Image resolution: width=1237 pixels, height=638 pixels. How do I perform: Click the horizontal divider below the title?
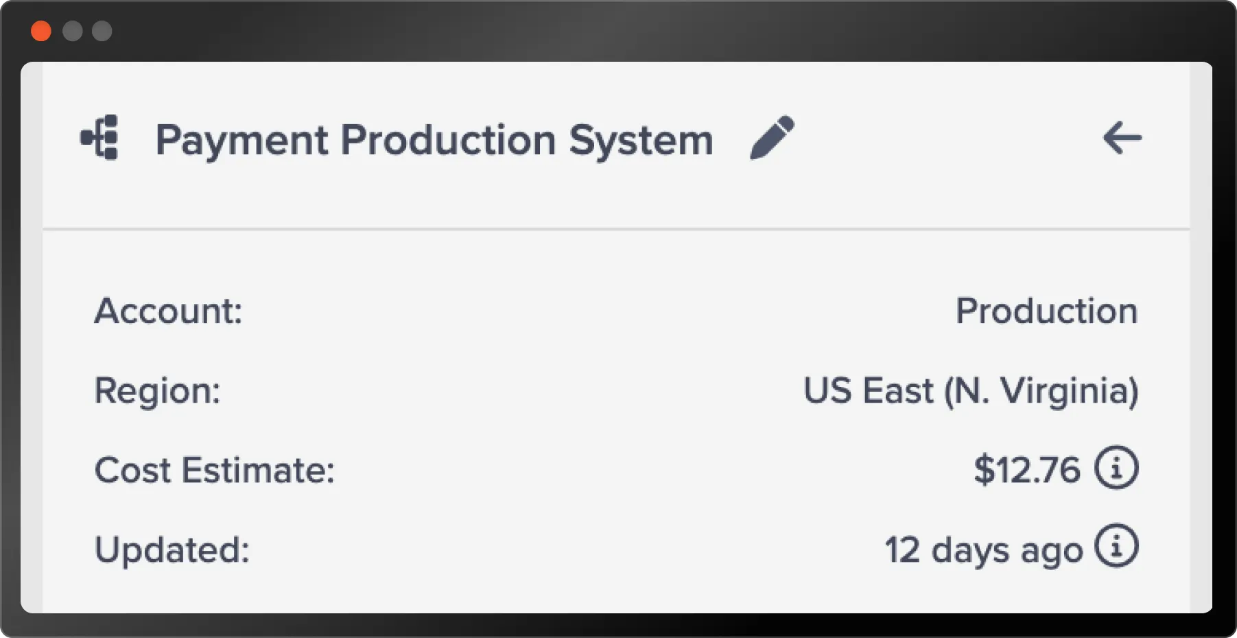point(615,228)
